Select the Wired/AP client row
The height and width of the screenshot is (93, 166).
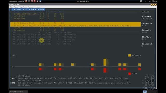coord(44,35)
